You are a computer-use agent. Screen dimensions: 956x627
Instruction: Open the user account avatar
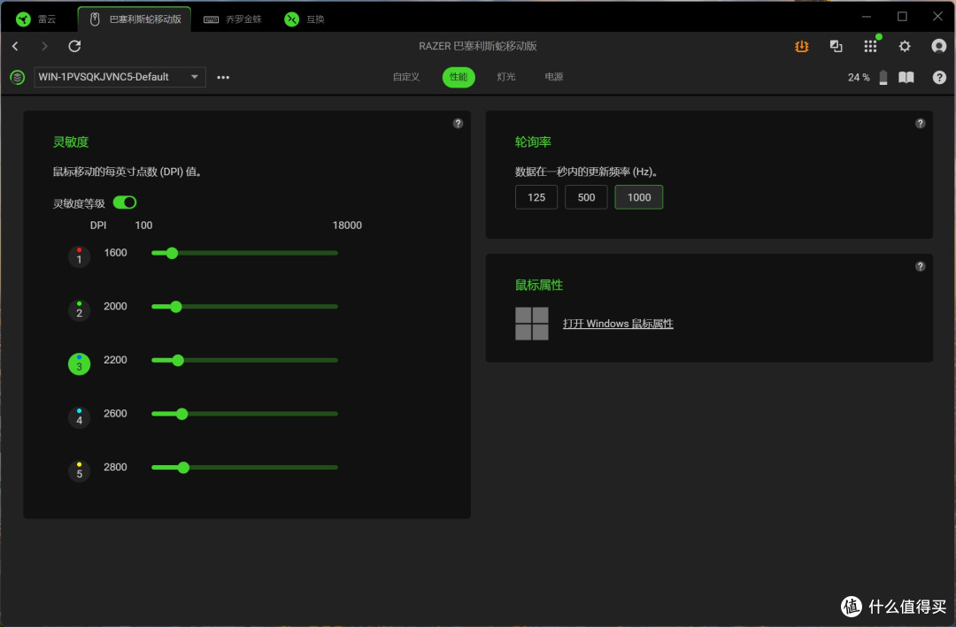click(939, 46)
